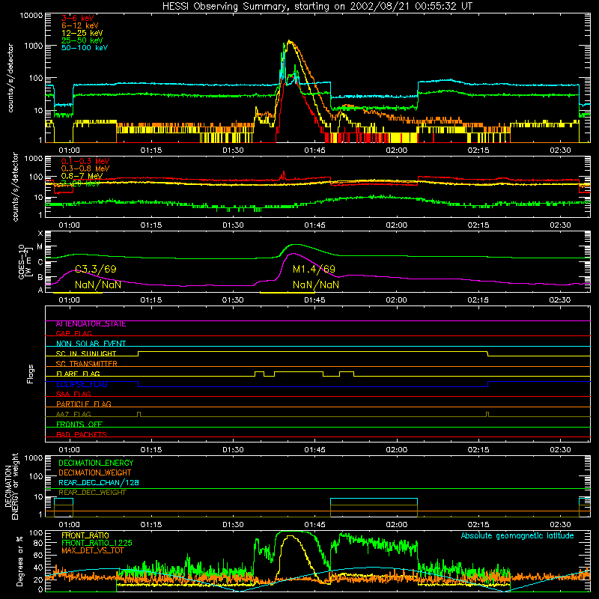Select the SC_TRANSMITTER flag label
The height and width of the screenshot is (599, 599).
[87, 364]
